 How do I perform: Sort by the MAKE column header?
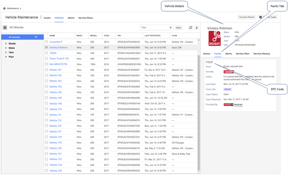tap(79, 36)
